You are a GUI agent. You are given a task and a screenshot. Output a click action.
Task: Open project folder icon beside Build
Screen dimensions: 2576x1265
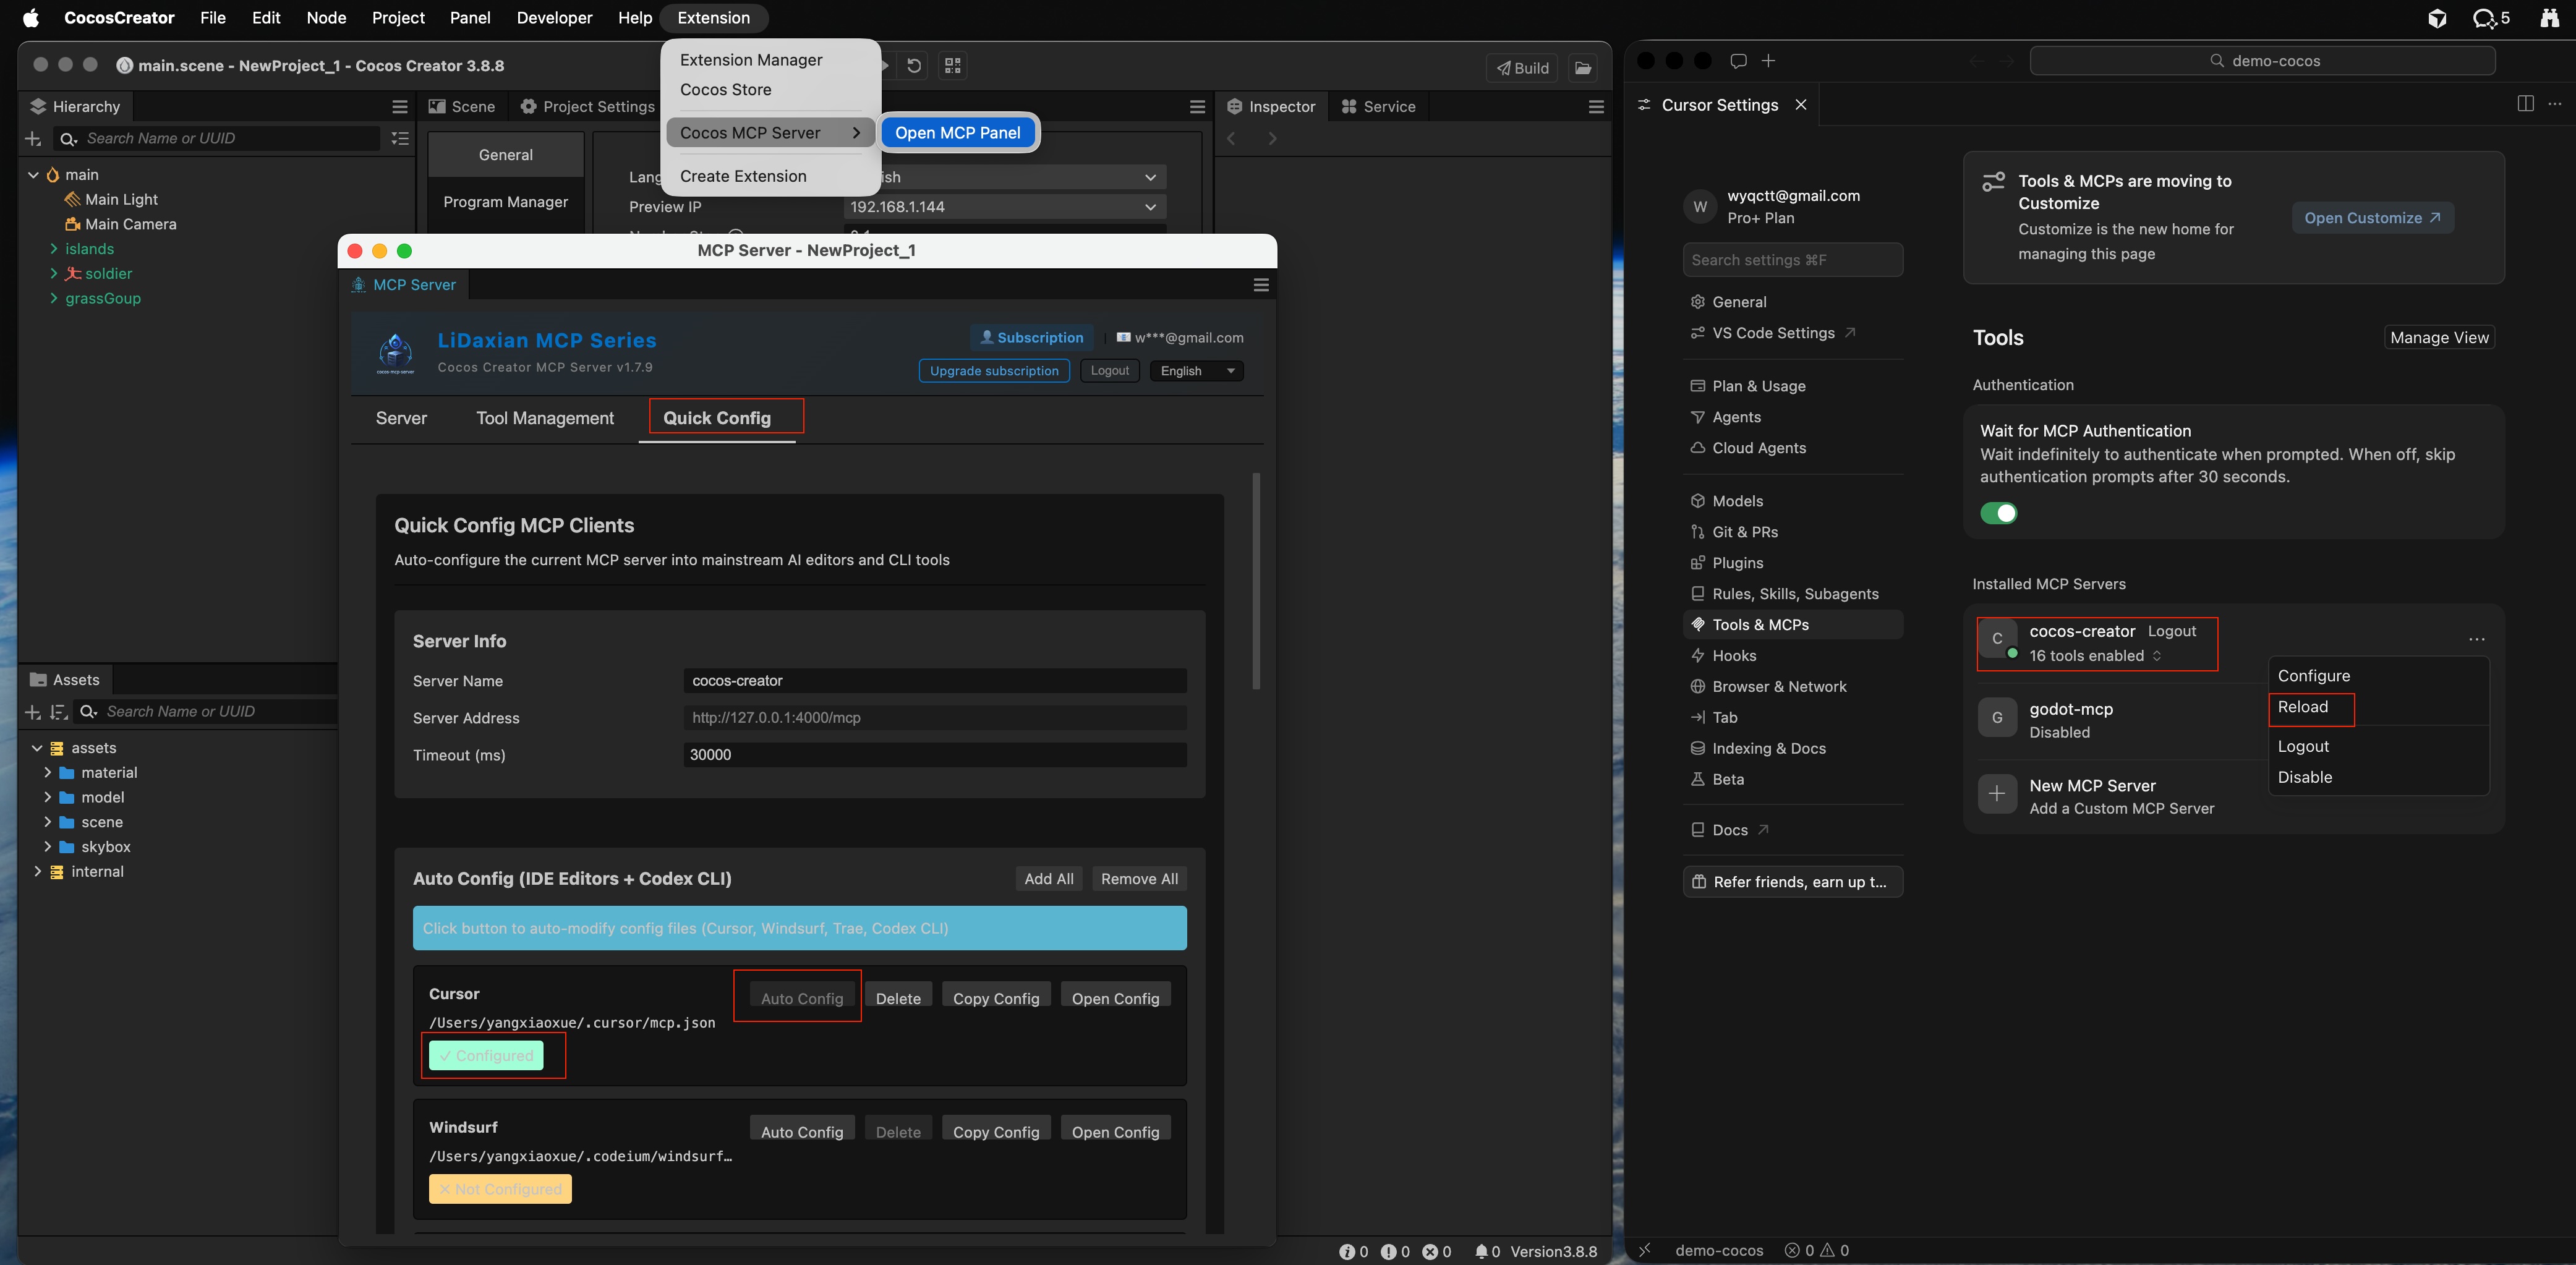coord(1583,68)
